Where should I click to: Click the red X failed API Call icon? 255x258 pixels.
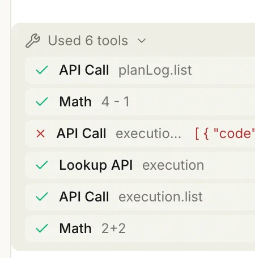click(41, 134)
